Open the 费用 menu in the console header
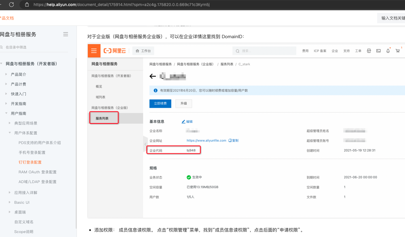This screenshot has width=405, height=237. click(305, 51)
